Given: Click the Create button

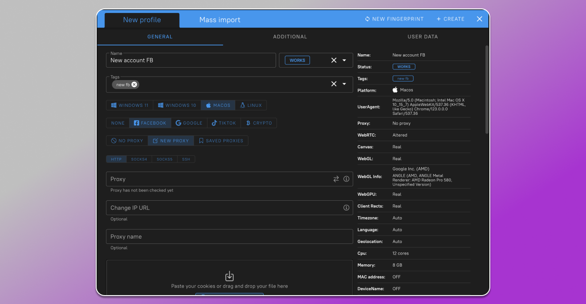Looking at the screenshot, I should (x=450, y=19).
